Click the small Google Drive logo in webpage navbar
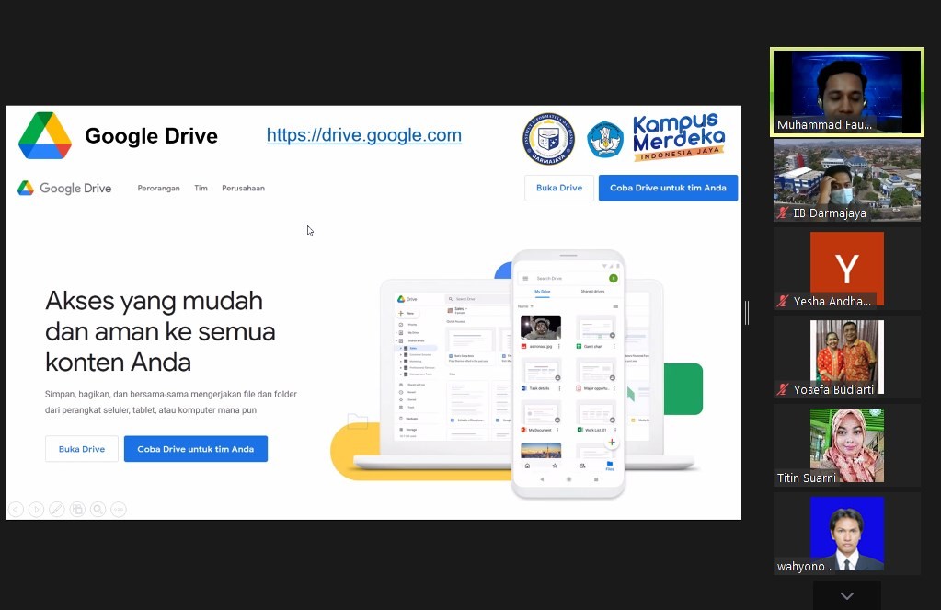The image size is (941, 610). [x=26, y=188]
